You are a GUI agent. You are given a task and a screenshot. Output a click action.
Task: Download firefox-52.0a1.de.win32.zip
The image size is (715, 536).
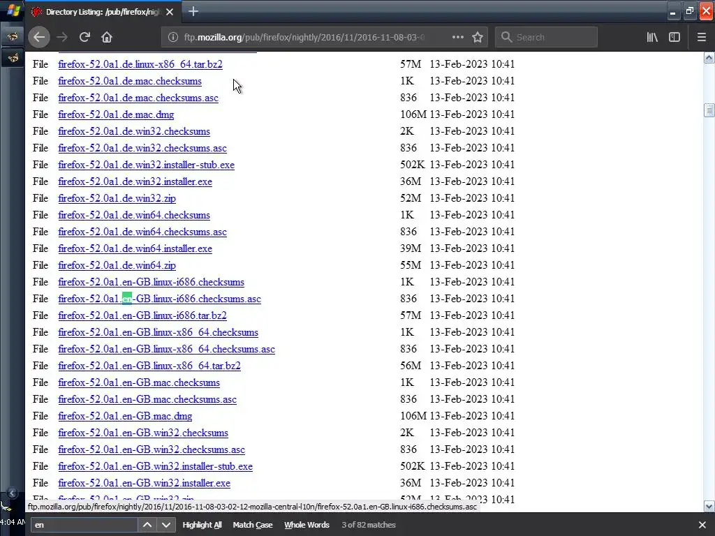117,198
